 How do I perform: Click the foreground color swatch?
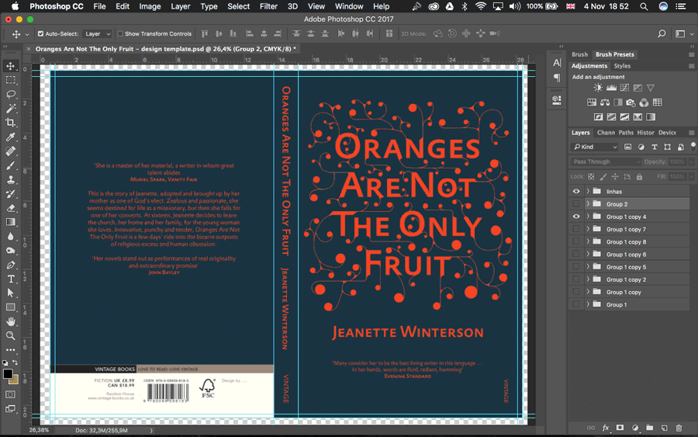click(x=8, y=374)
